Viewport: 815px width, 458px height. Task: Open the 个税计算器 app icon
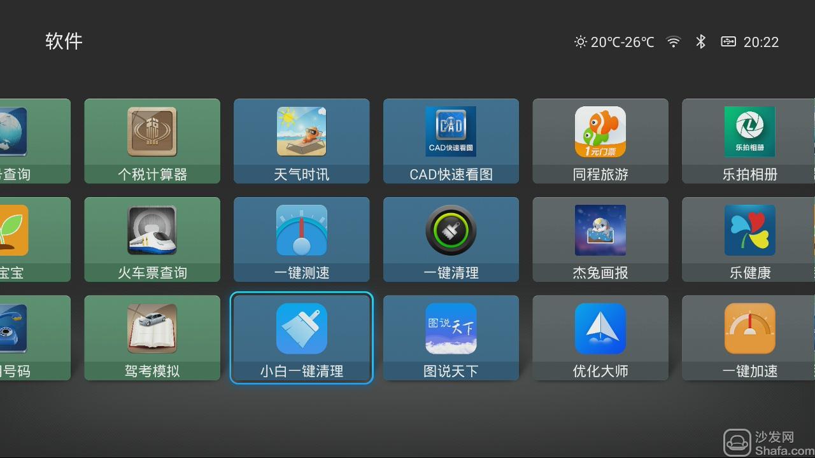tap(152, 132)
